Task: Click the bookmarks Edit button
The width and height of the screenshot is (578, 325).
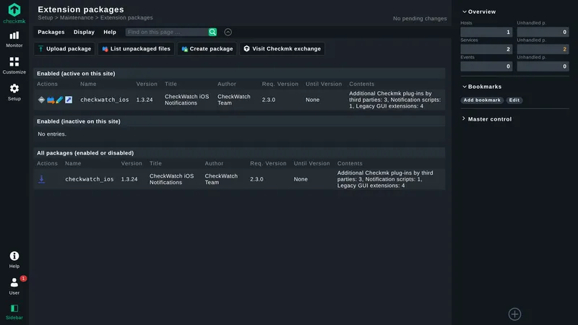Action: (x=514, y=100)
